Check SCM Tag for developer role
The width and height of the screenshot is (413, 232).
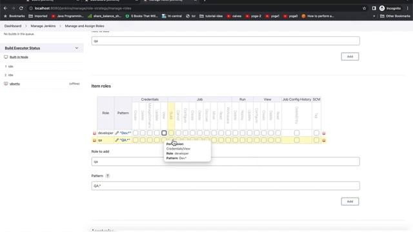click(x=316, y=133)
